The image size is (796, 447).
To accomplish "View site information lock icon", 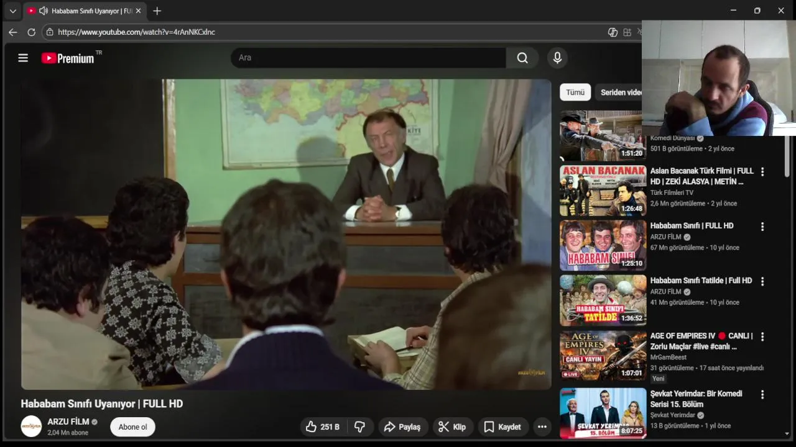I will [50, 32].
